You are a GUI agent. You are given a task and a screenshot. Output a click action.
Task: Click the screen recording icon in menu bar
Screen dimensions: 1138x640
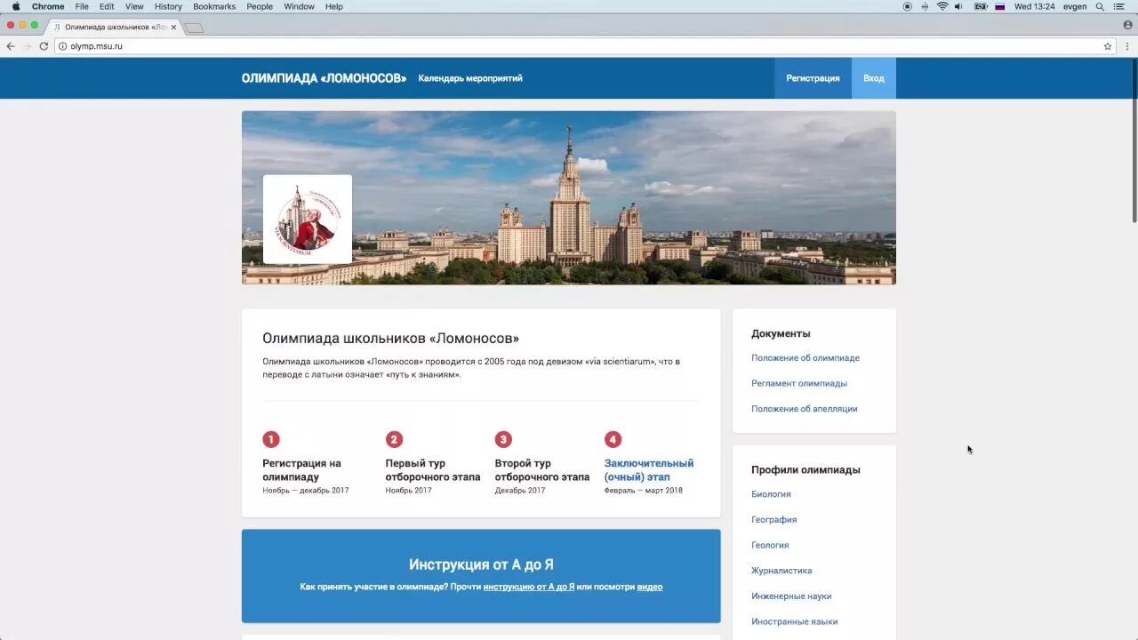[907, 6]
